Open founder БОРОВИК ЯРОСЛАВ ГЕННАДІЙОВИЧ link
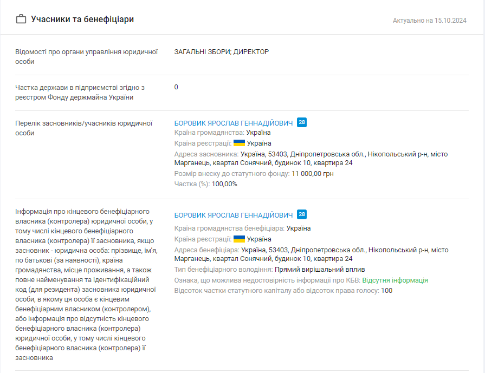Screen dimensions: 485x373 [x=233, y=123]
